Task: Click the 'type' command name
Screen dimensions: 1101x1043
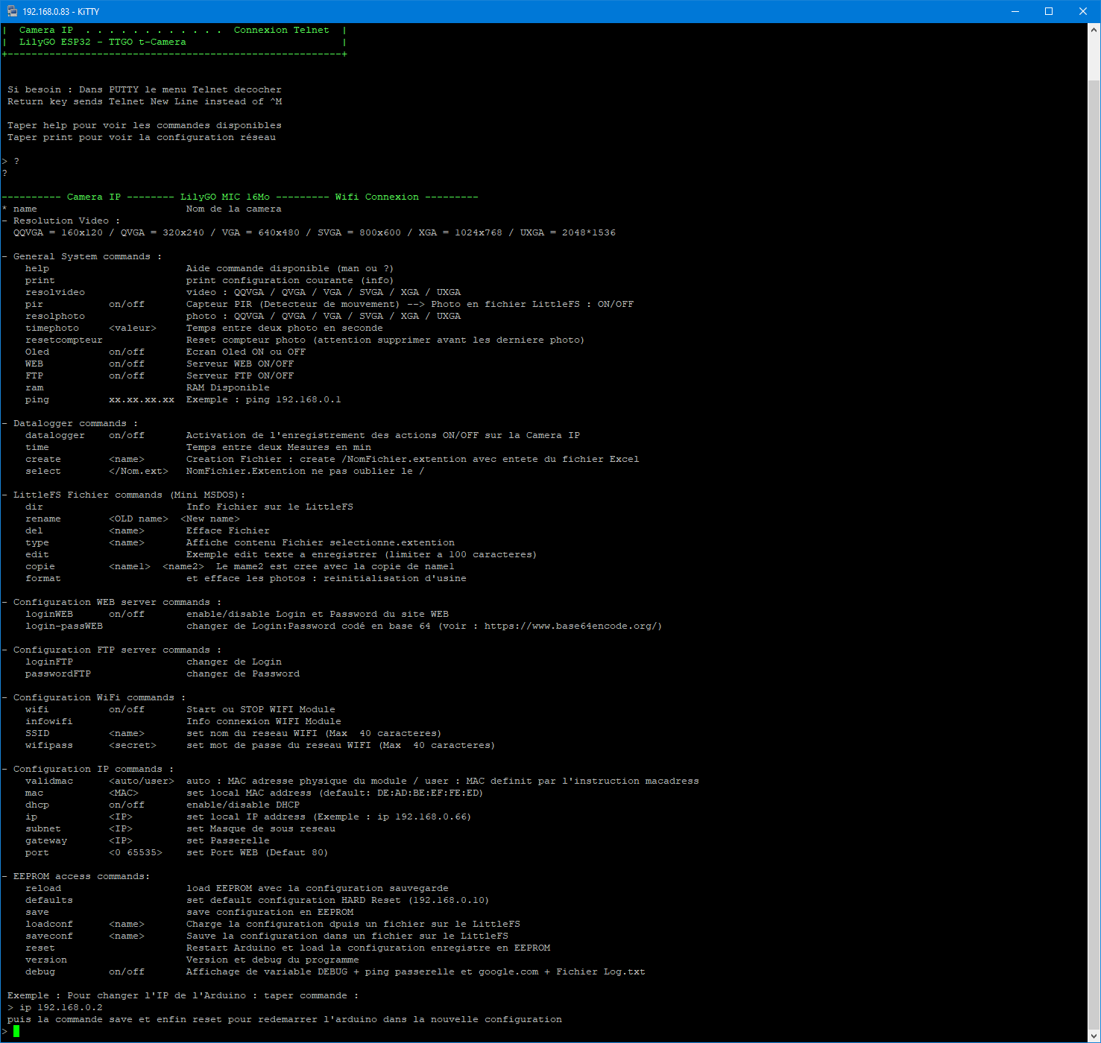Action: tap(37, 542)
